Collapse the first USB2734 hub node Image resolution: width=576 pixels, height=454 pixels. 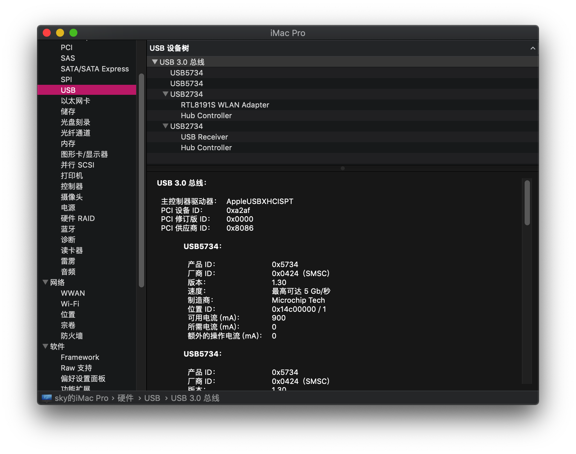(x=165, y=94)
